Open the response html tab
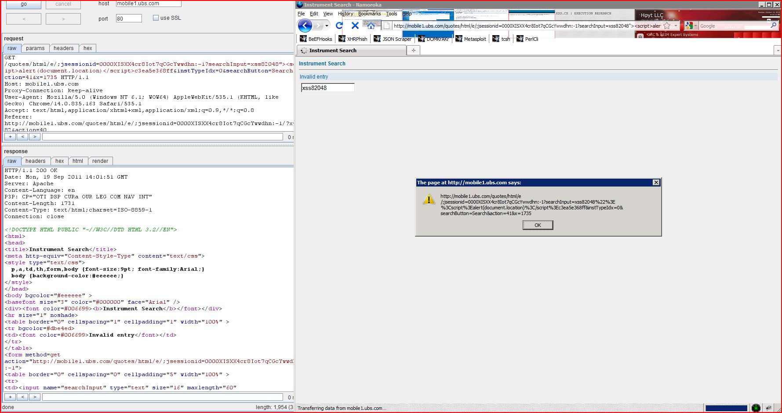This screenshot has width=782, height=413. pyautogui.click(x=78, y=161)
